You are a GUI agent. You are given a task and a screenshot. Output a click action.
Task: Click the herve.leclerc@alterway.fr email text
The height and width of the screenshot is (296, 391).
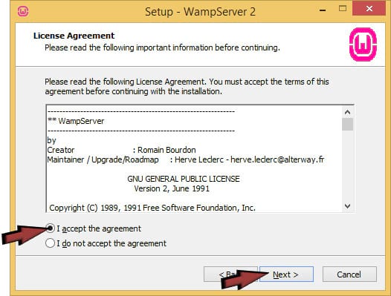(277, 159)
